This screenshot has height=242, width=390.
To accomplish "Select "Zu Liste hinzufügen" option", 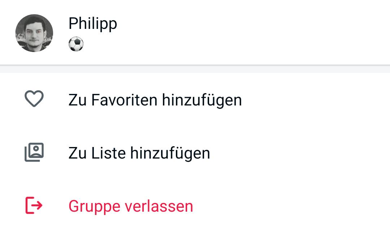I will tap(139, 153).
